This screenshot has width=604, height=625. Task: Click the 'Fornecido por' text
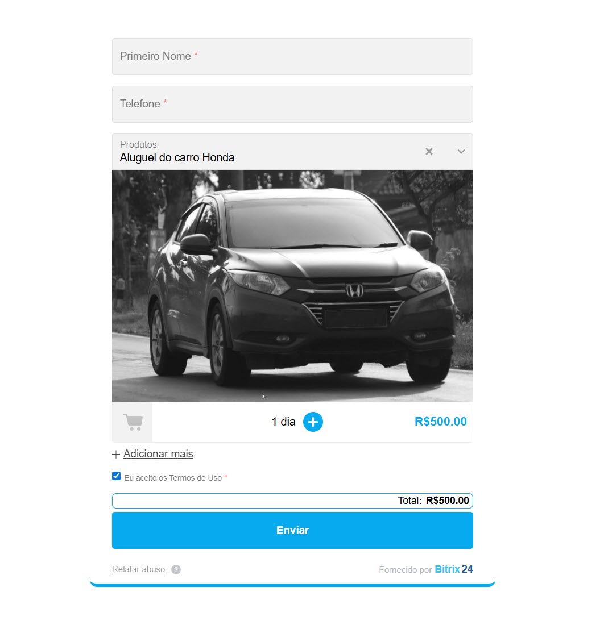(x=406, y=569)
